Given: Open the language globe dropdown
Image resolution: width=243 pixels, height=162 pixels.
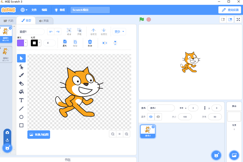Looking at the screenshot, I should point(24,10).
